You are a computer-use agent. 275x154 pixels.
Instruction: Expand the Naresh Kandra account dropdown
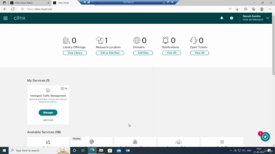268,18
